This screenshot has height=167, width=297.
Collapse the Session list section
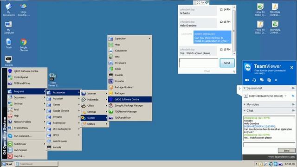tap(245, 88)
